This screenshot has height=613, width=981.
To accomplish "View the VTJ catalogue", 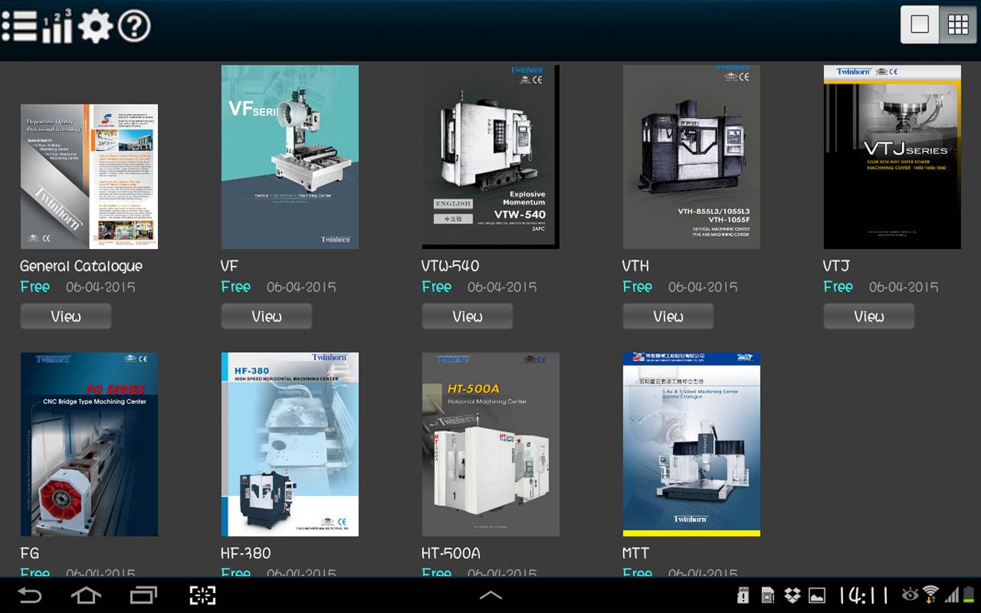I will [x=869, y=316].
